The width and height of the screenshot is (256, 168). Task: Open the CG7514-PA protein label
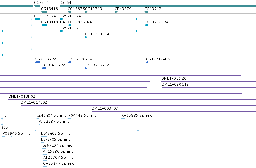(x=46, y=59)
